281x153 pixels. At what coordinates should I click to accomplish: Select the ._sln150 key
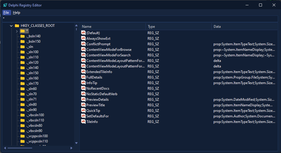point(32,73)
